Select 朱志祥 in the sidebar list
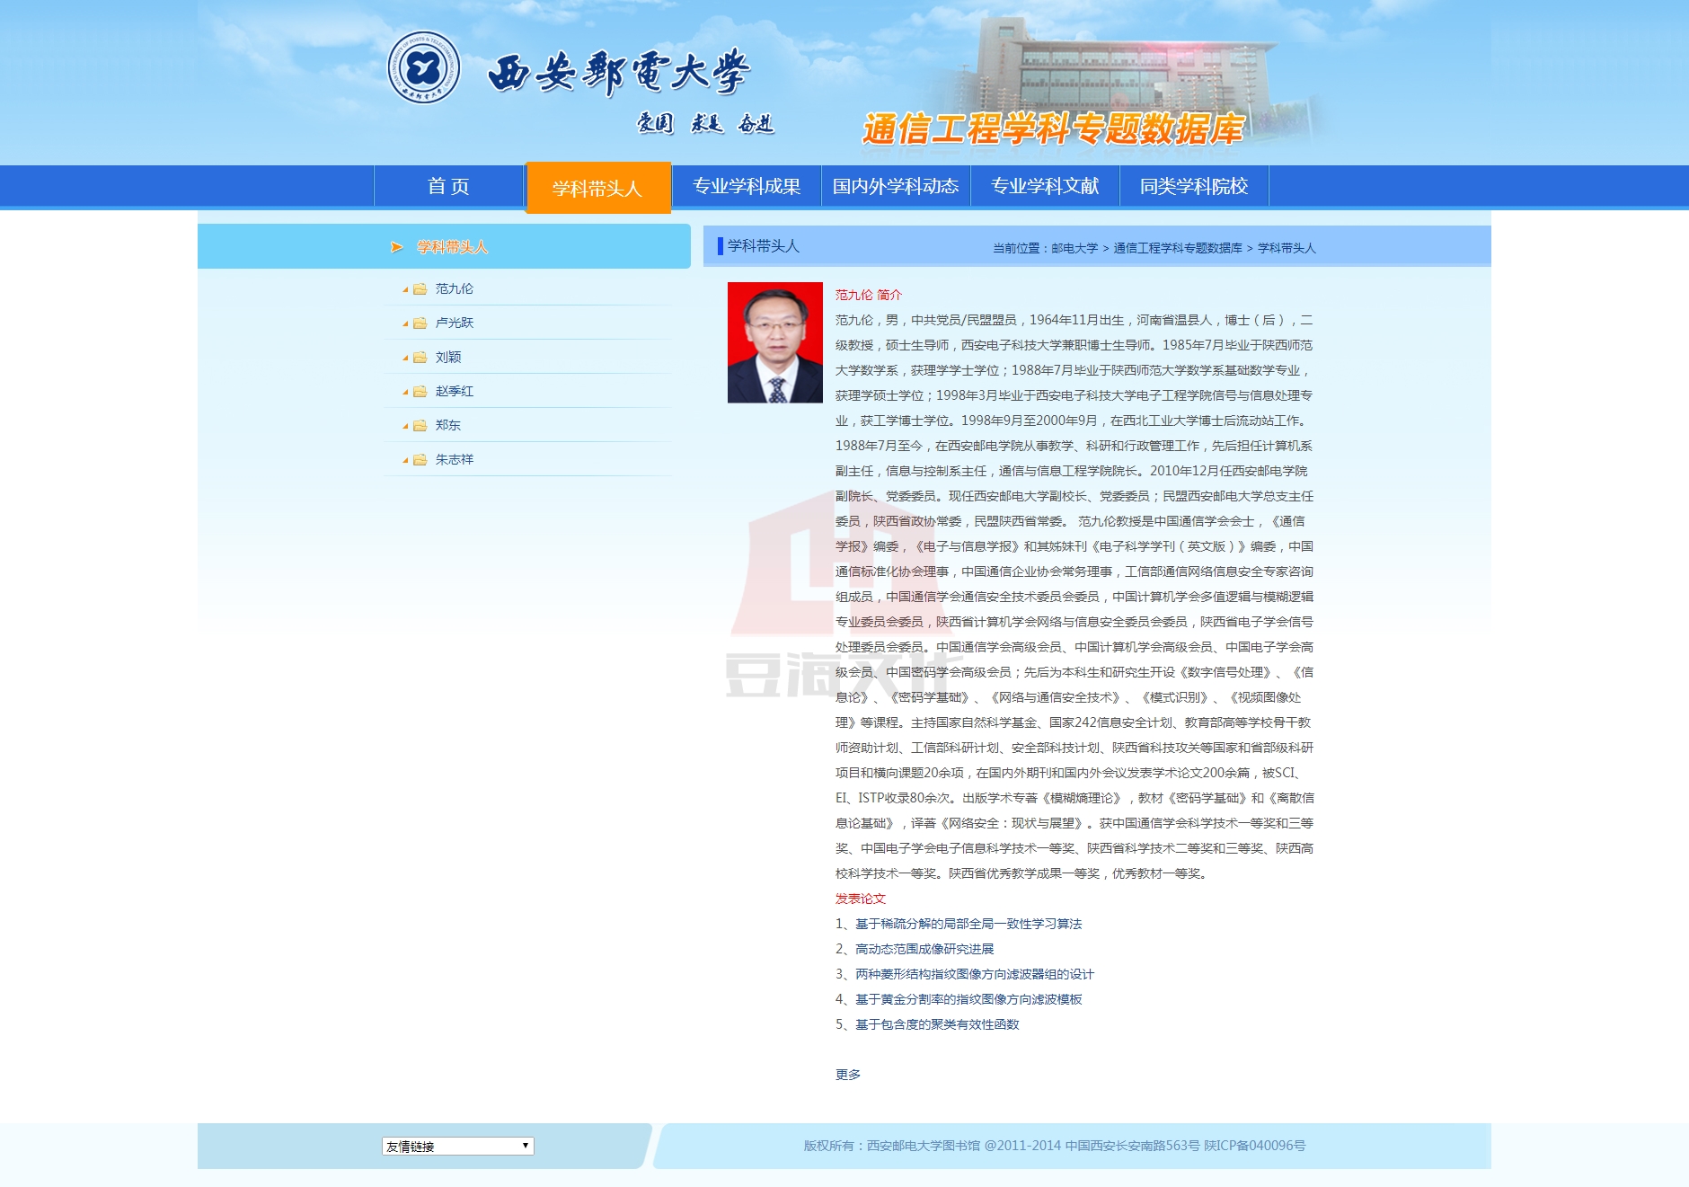The width and height of the screenshot is (1689, 1187). click(455, 460)
